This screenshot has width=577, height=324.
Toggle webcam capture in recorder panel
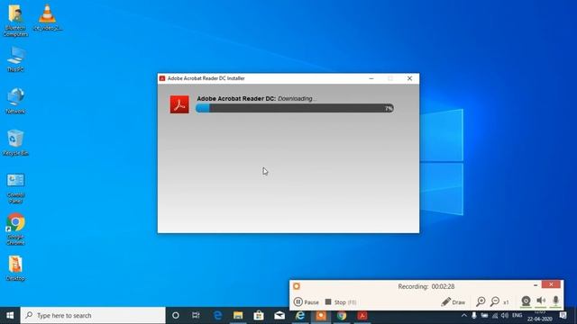526,301
